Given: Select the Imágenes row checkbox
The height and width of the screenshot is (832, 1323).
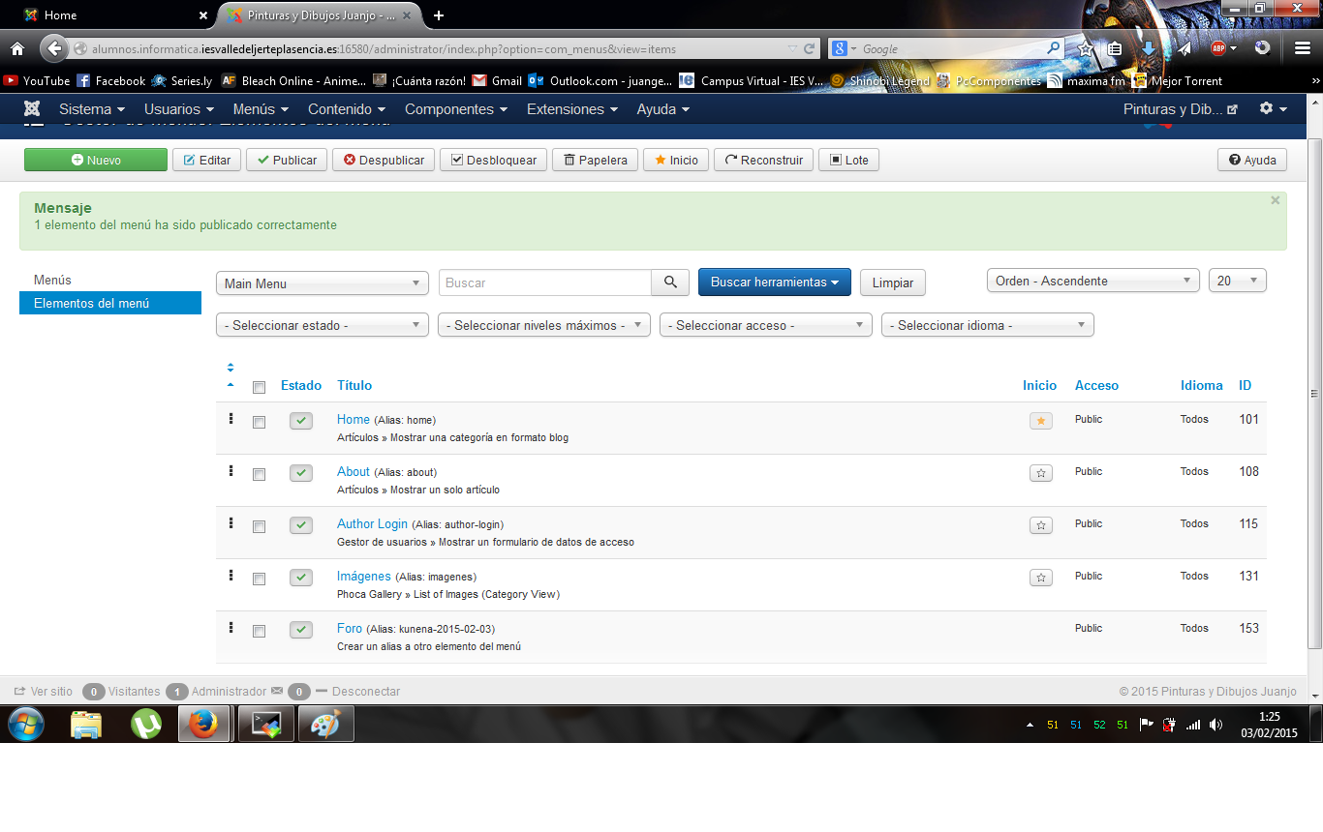Looking at the screenshot, I should (x=259, y=579).
